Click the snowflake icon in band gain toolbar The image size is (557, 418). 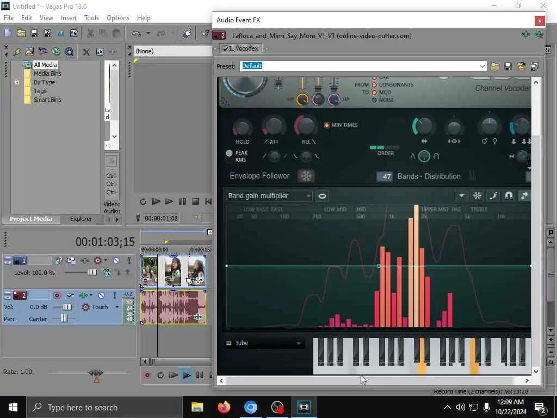(x=477, y=196)
